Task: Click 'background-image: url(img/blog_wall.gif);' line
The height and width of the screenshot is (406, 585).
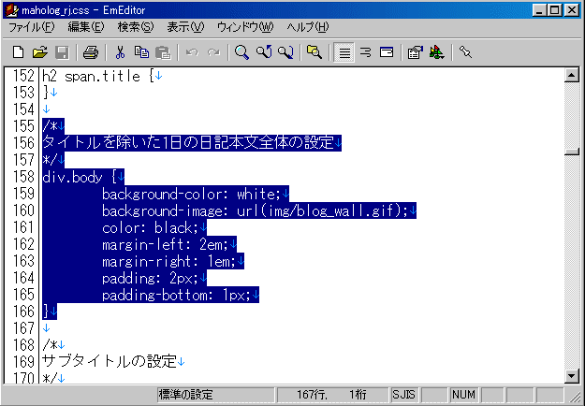Action: [255, 211]
